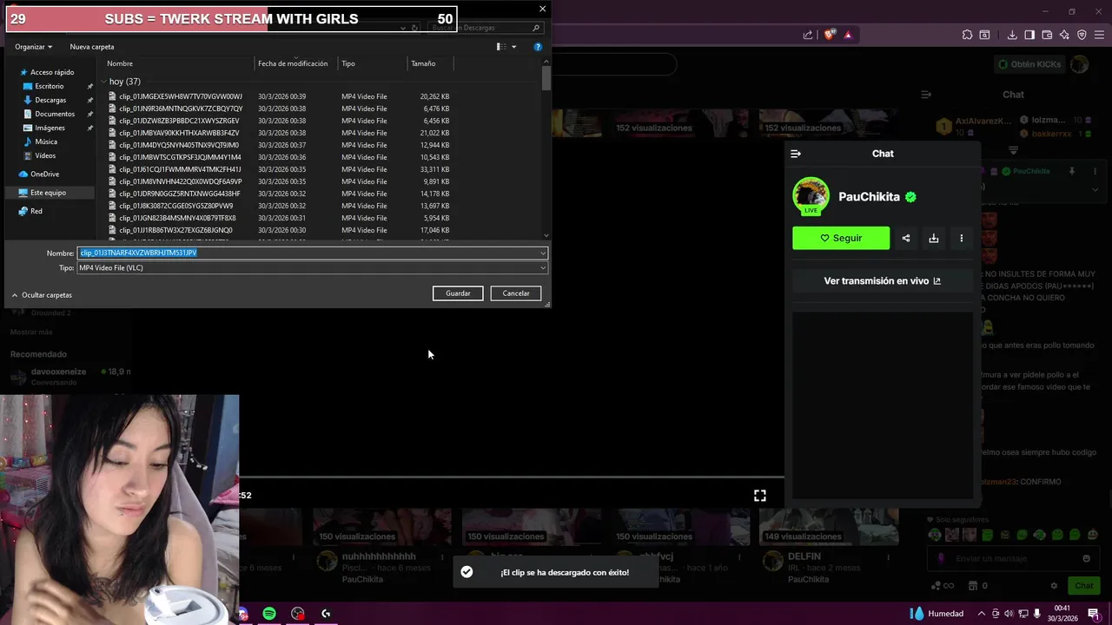Open the Tipo file format dropdown

click(x=313, y=268)
